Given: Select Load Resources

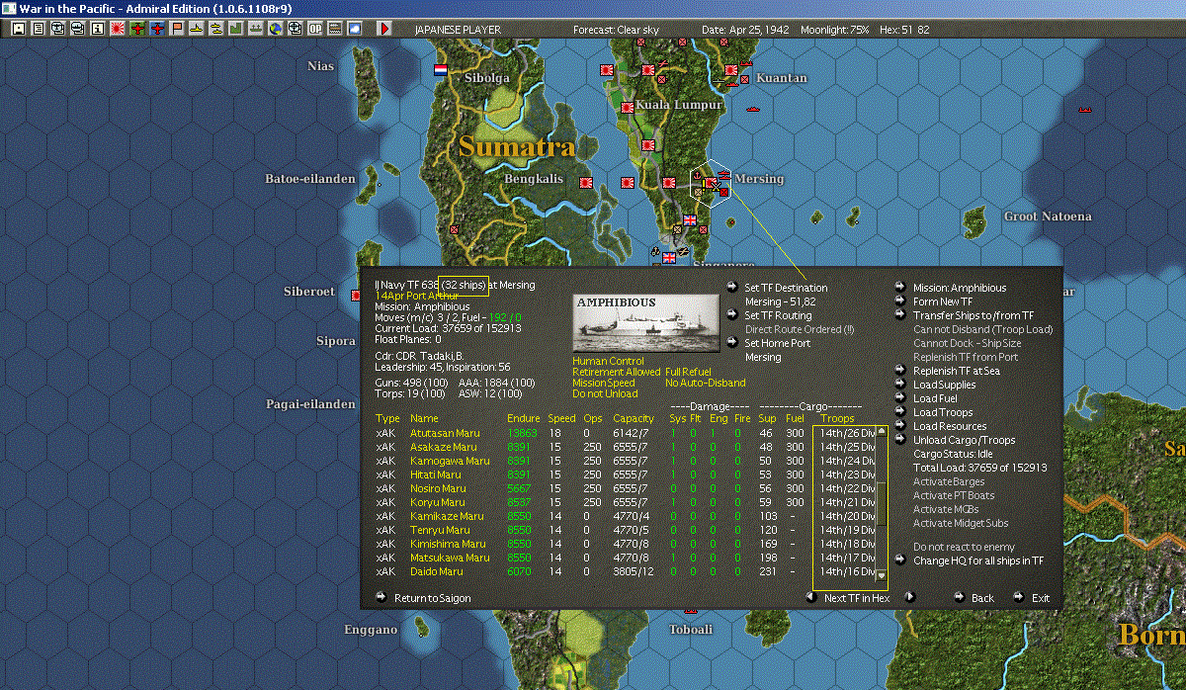Looking at the screenshot, I should pyautogui.click(x=950, y=426).
